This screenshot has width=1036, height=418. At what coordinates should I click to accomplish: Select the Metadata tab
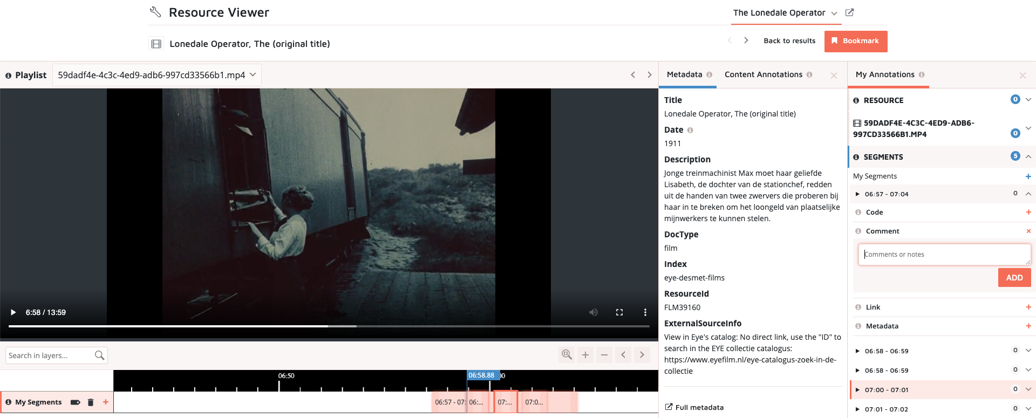(684, 74)
